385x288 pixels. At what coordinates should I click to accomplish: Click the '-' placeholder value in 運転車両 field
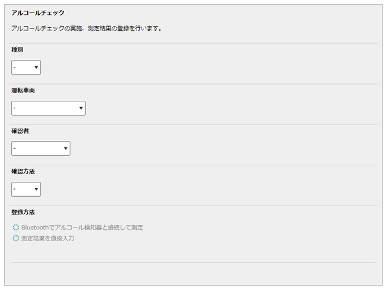click(x=14, y=108)
